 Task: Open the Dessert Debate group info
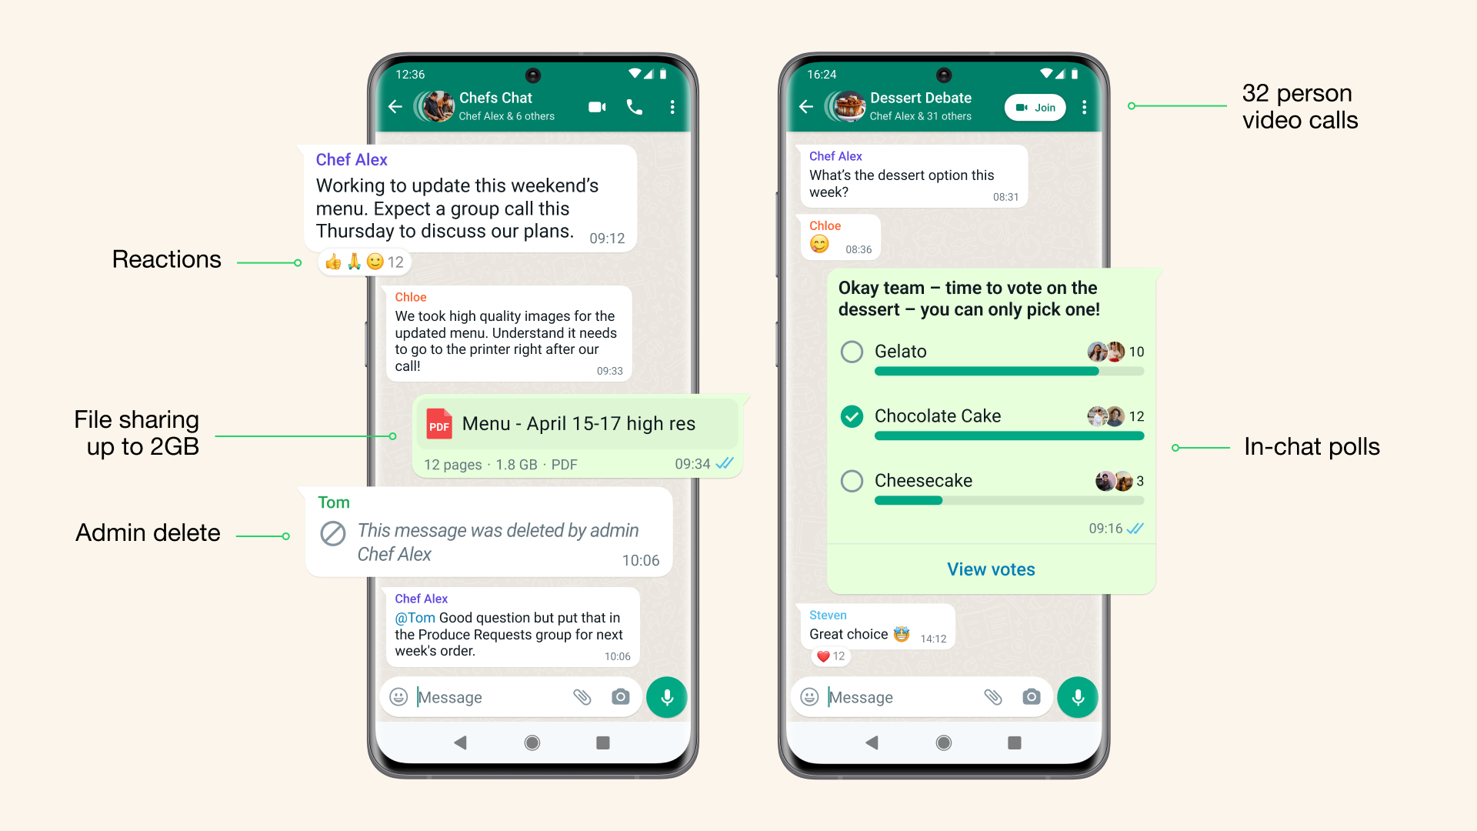(x=916, y=106)
